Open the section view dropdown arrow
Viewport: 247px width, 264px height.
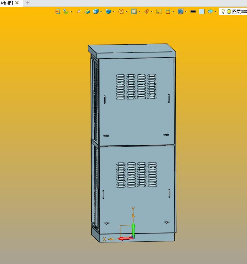pos(139,12)
